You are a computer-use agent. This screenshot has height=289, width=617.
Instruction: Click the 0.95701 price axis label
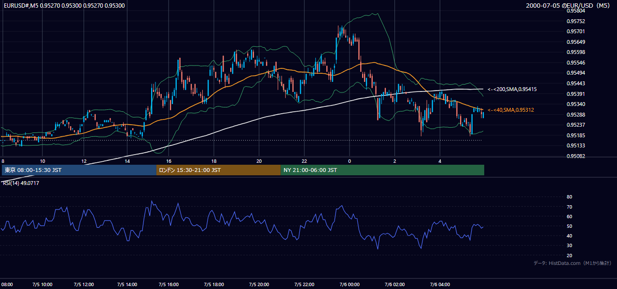pyautogui.click(x=575, y=31)
